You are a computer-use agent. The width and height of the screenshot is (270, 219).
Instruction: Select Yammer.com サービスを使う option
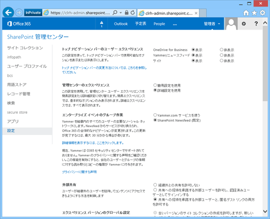point(155,115)
